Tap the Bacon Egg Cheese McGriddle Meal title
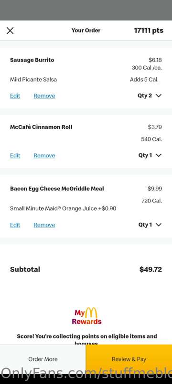The height and width of the screenshot is (384, 172). click(x=57, y=189)
